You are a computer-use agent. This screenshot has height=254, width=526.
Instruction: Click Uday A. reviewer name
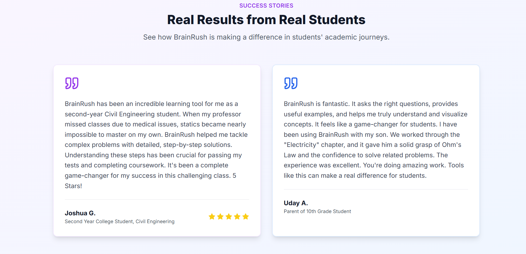296,203
